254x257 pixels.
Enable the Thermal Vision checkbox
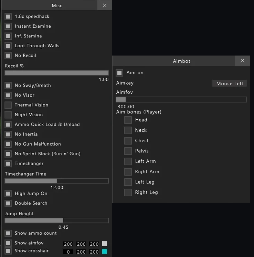tap(8, 105)
